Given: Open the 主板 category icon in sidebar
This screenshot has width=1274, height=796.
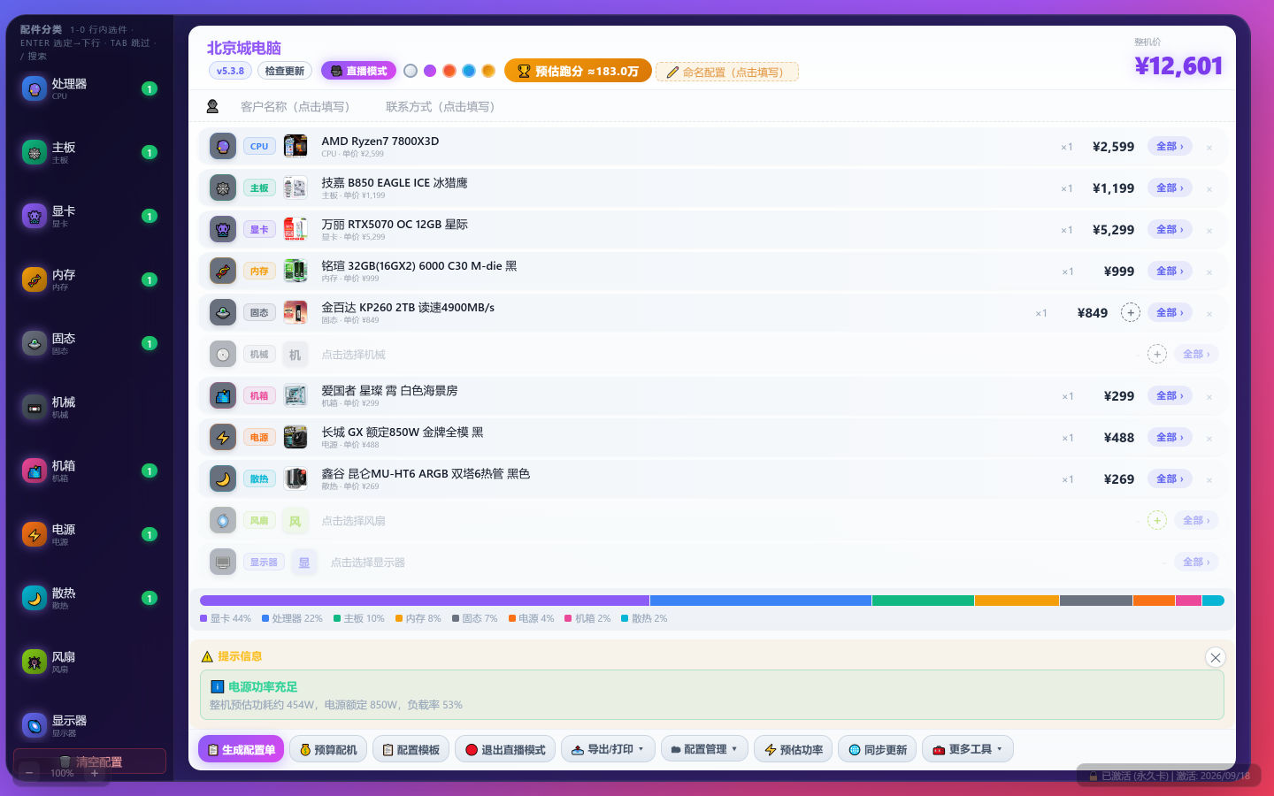Looking at the screenshot, I should tap(35, 152).
